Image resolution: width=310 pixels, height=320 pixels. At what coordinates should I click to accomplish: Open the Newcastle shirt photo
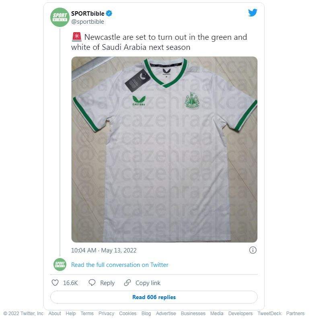point(164,149)
